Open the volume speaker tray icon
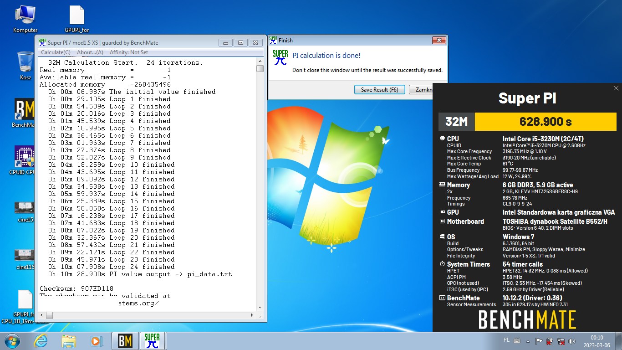 572,340
